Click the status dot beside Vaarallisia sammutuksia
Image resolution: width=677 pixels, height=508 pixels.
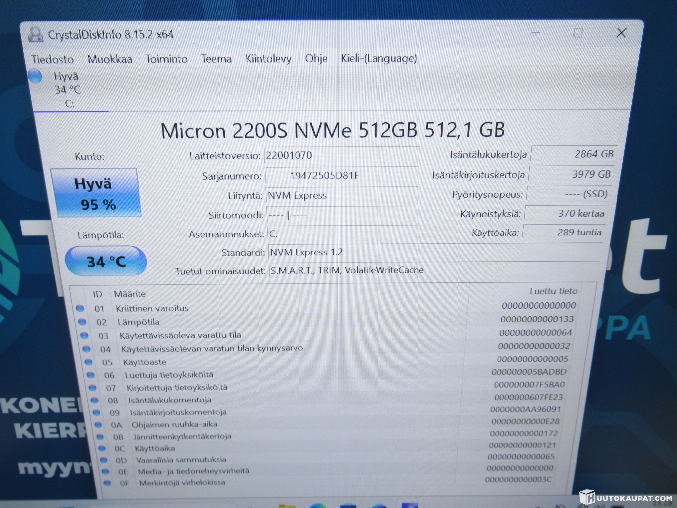pyautogui.click(x=104, y=460)
